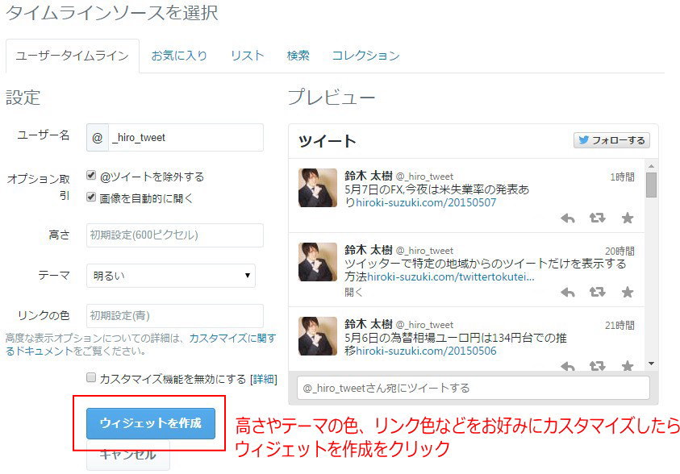Click the 高さ input field
Image resolution: width=680 pixels, height=474 pixels.
coord(175,235)
